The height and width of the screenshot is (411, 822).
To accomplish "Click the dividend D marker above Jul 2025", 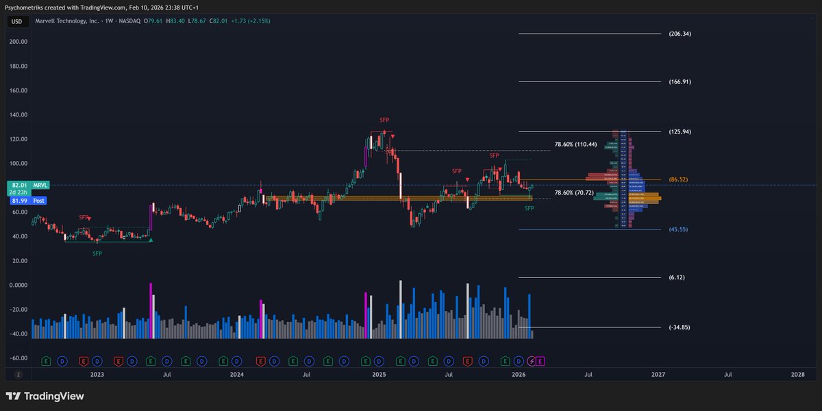I will [x=449, y=361].
